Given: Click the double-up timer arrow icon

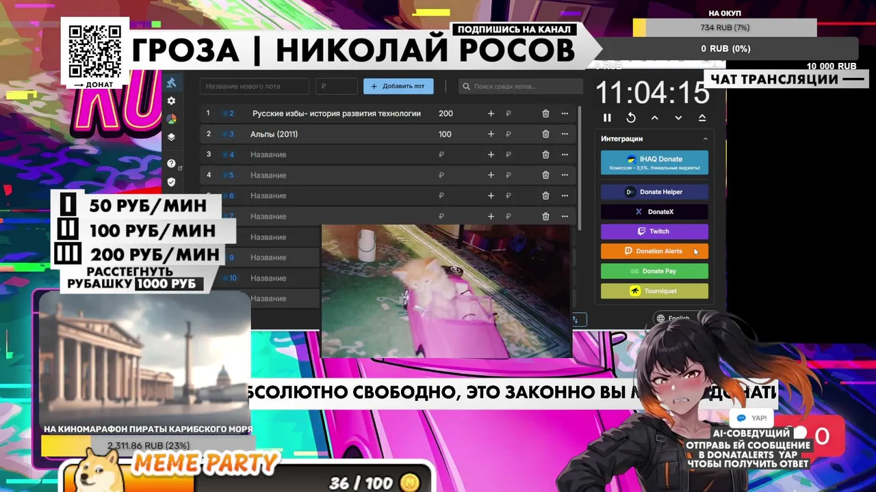Looking at the screenshot, I should (x=702, y=118).
